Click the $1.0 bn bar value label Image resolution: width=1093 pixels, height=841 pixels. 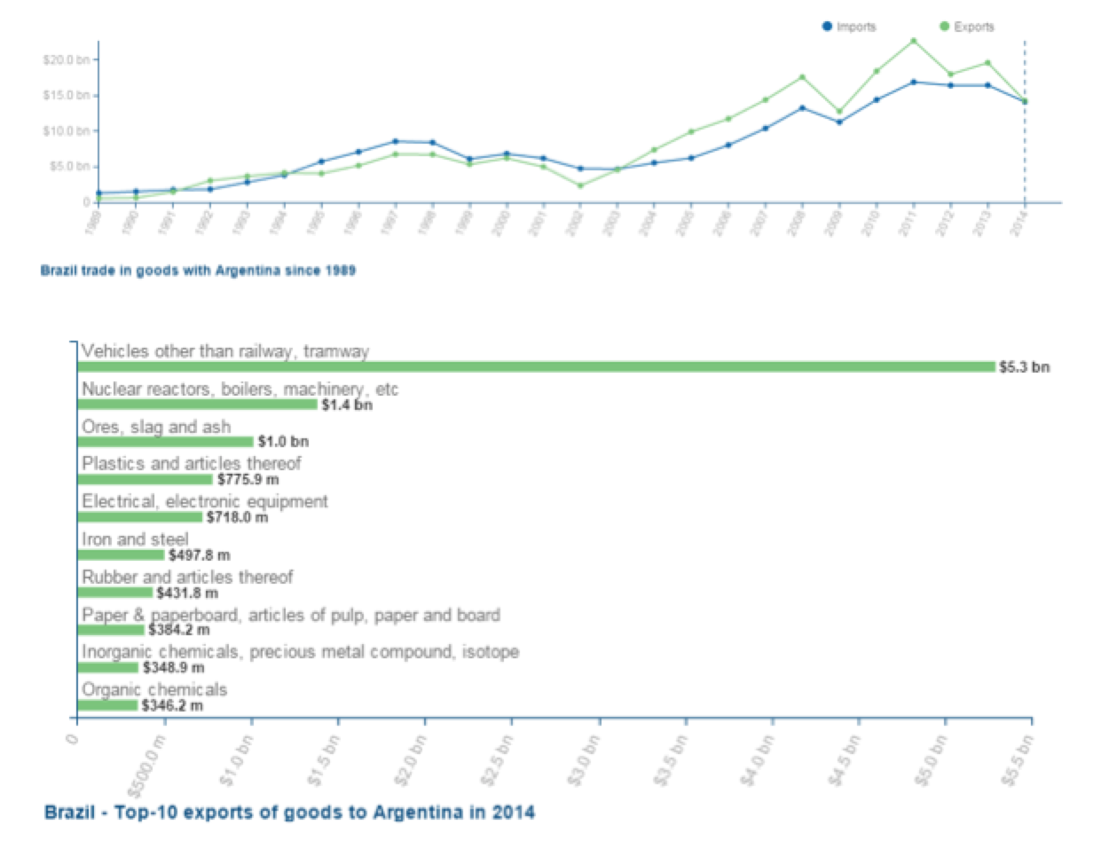(x=283, y=442)
